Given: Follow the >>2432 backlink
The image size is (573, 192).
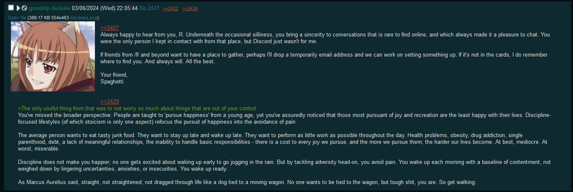Looking at the screenshot, I should [x=171, y=8].
